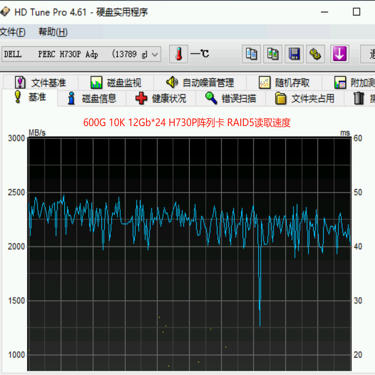Click the copy screenshot to clipboard icon
Screen dimensions: 375x375
pos(273,54)
